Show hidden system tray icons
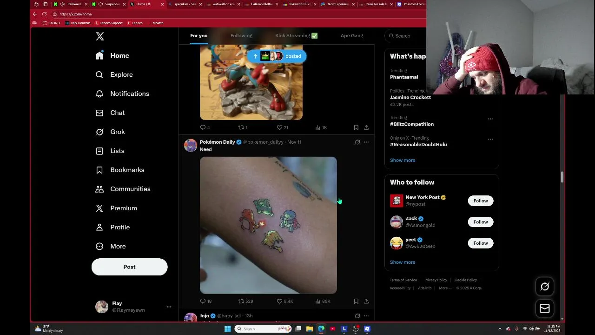 click(x=500, y=329)
